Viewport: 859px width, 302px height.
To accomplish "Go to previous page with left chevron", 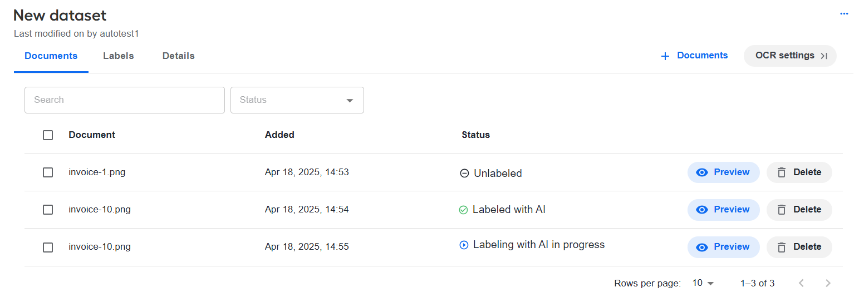I will 801,283.
